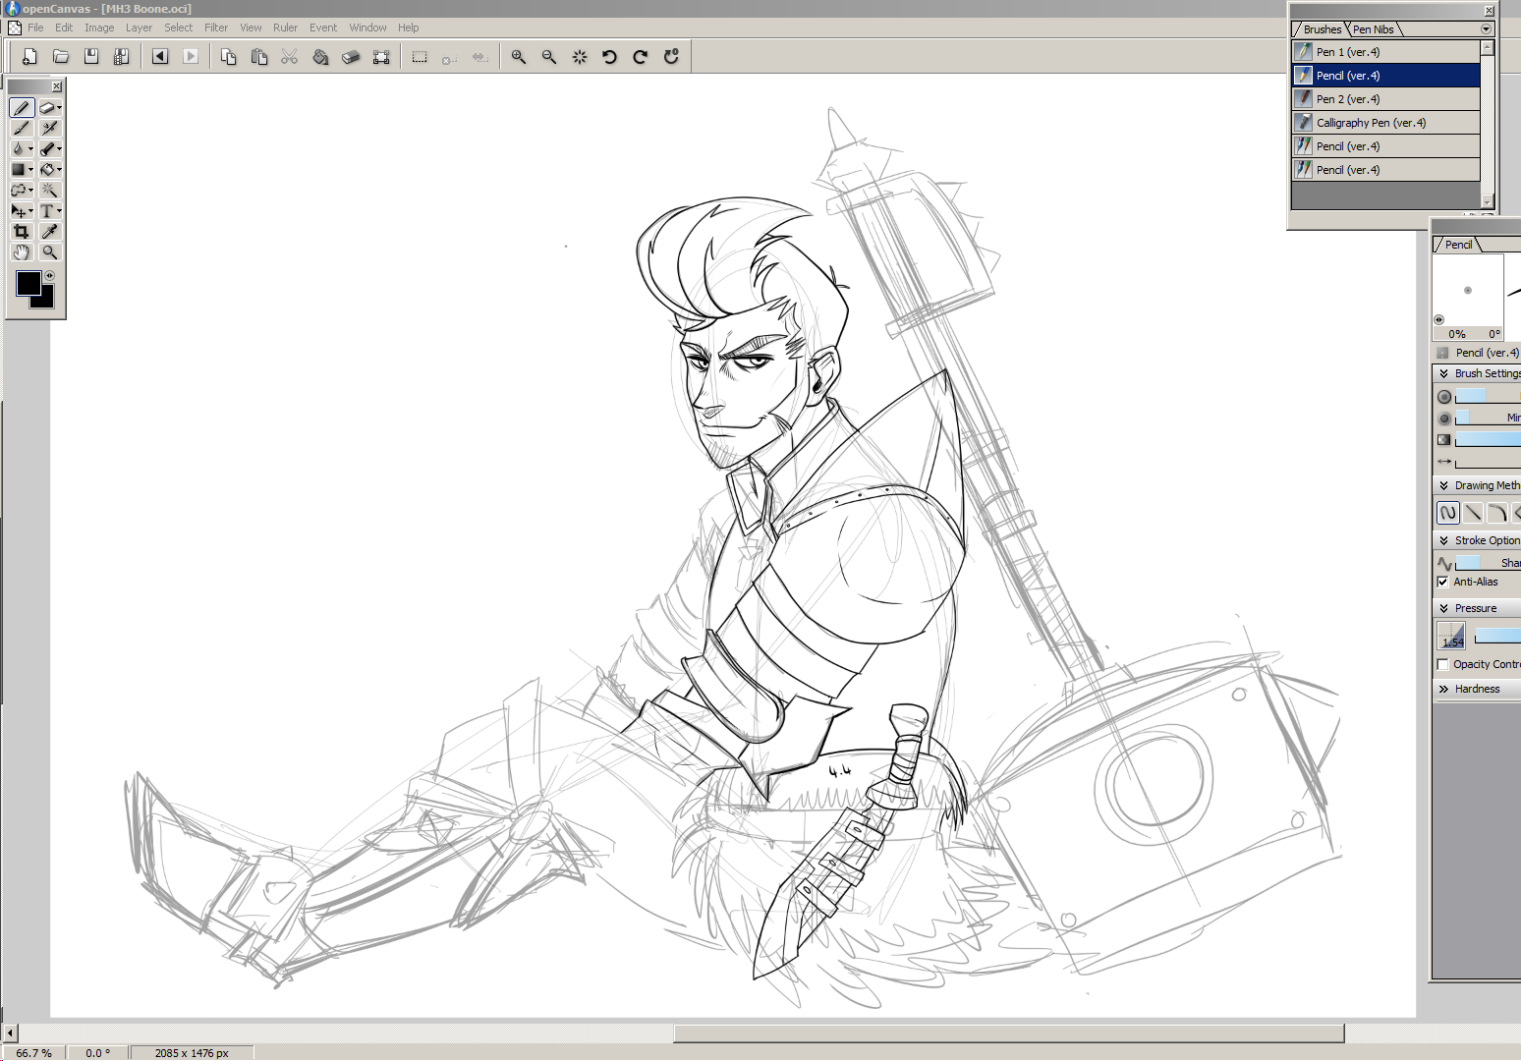The width and height of the screenshot is (1521, 1061).
Task: Select the curve drawing method
Action: 1497,513
